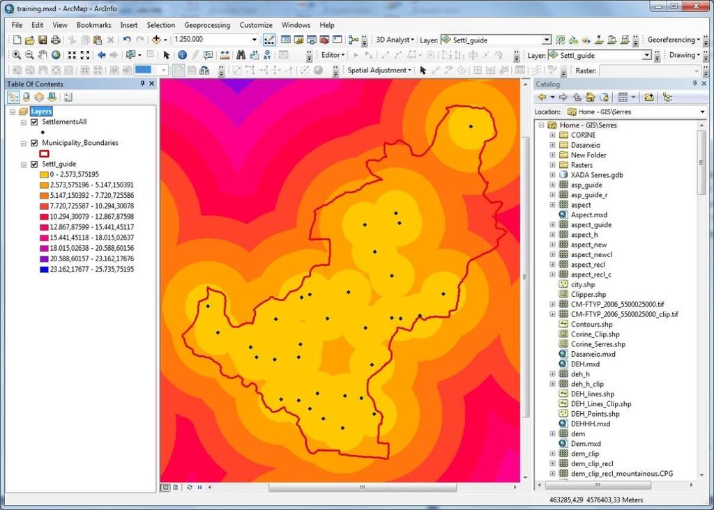Print the map using the printer icon

click(x=56, y=40)
